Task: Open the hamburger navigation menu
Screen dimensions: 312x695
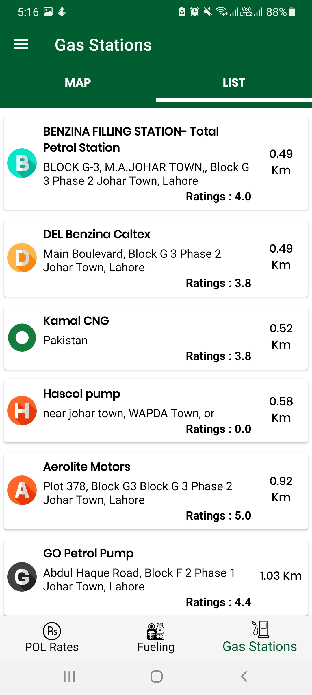Action: (x=21, y=44)
